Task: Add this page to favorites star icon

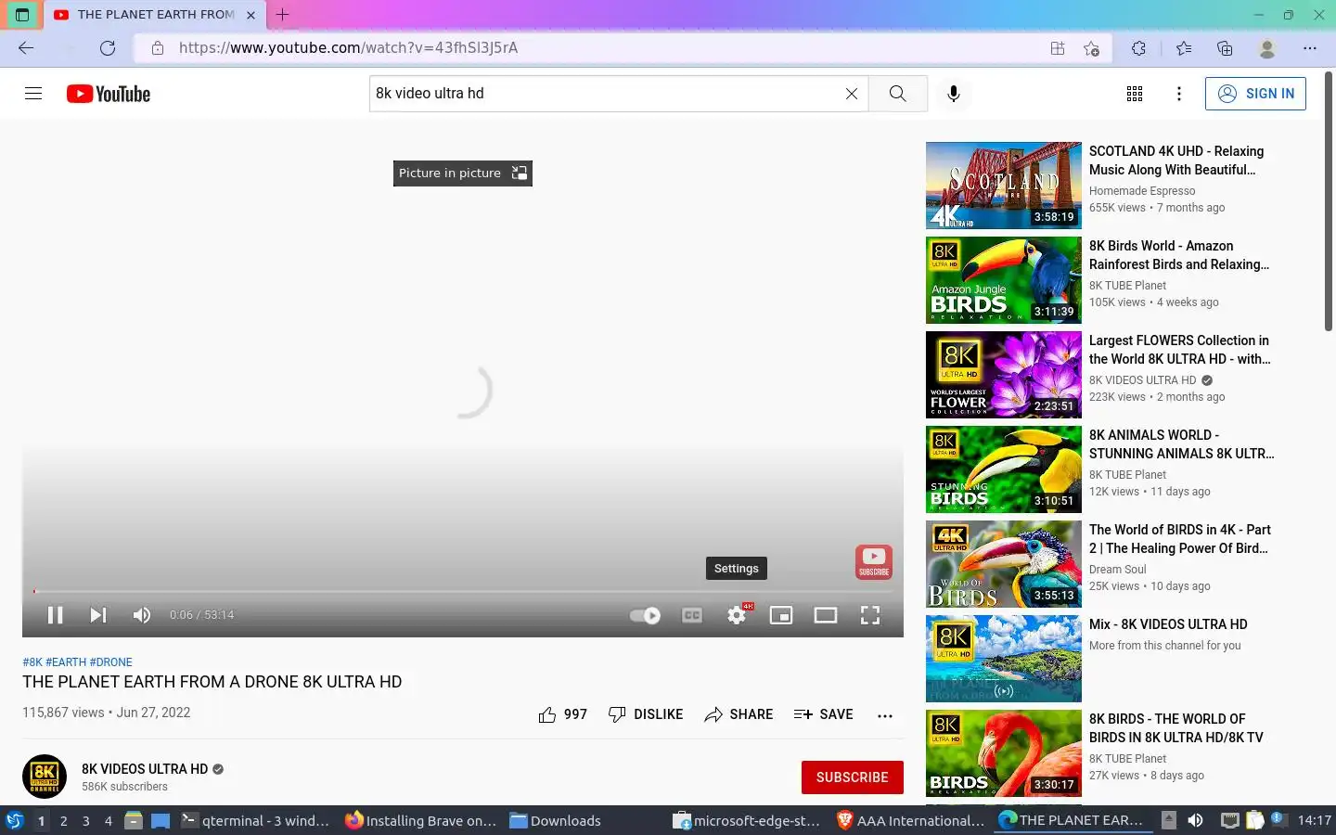Action: (1091, 48)
